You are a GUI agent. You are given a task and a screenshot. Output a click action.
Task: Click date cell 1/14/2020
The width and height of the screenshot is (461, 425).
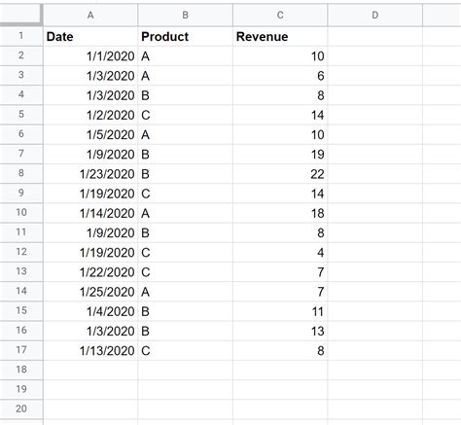[x=90, y=213]
